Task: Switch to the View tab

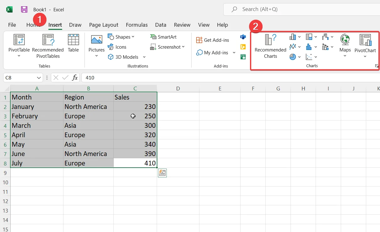Action: click(x=204, y=25)
